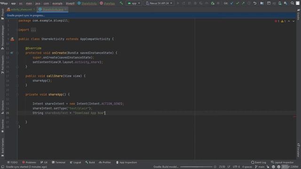Go to next highlighted error arrow

coord(293,21)
